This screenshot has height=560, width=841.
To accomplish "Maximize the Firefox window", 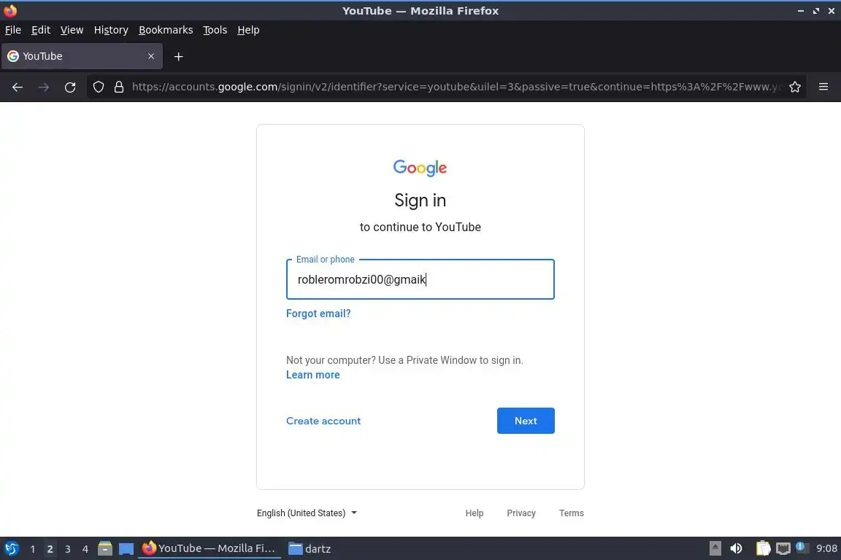I will 815,11.
